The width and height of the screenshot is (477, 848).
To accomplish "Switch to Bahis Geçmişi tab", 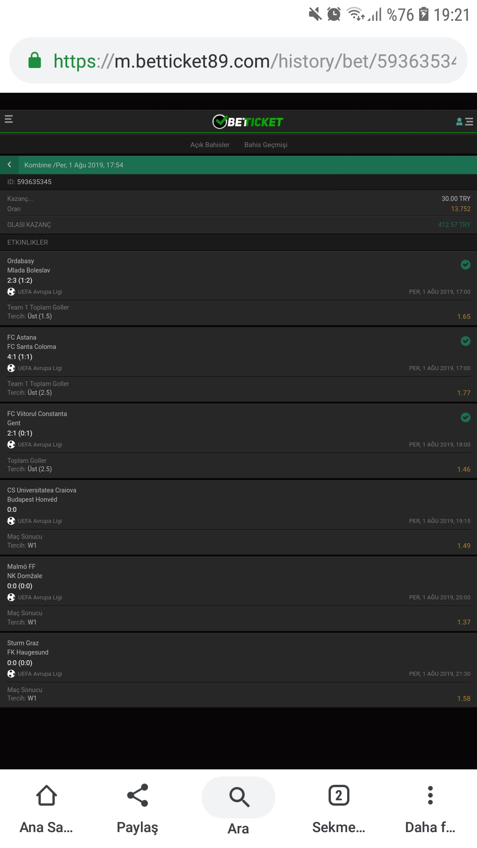I will 266,145.
